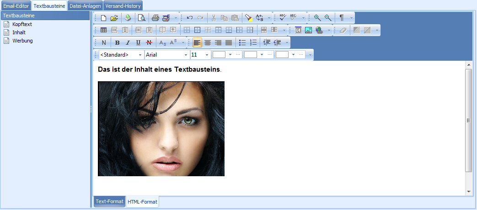Toggle bold formatting
Image resolution: width=477 pixels, height=210 pixels.
point(118,42)
